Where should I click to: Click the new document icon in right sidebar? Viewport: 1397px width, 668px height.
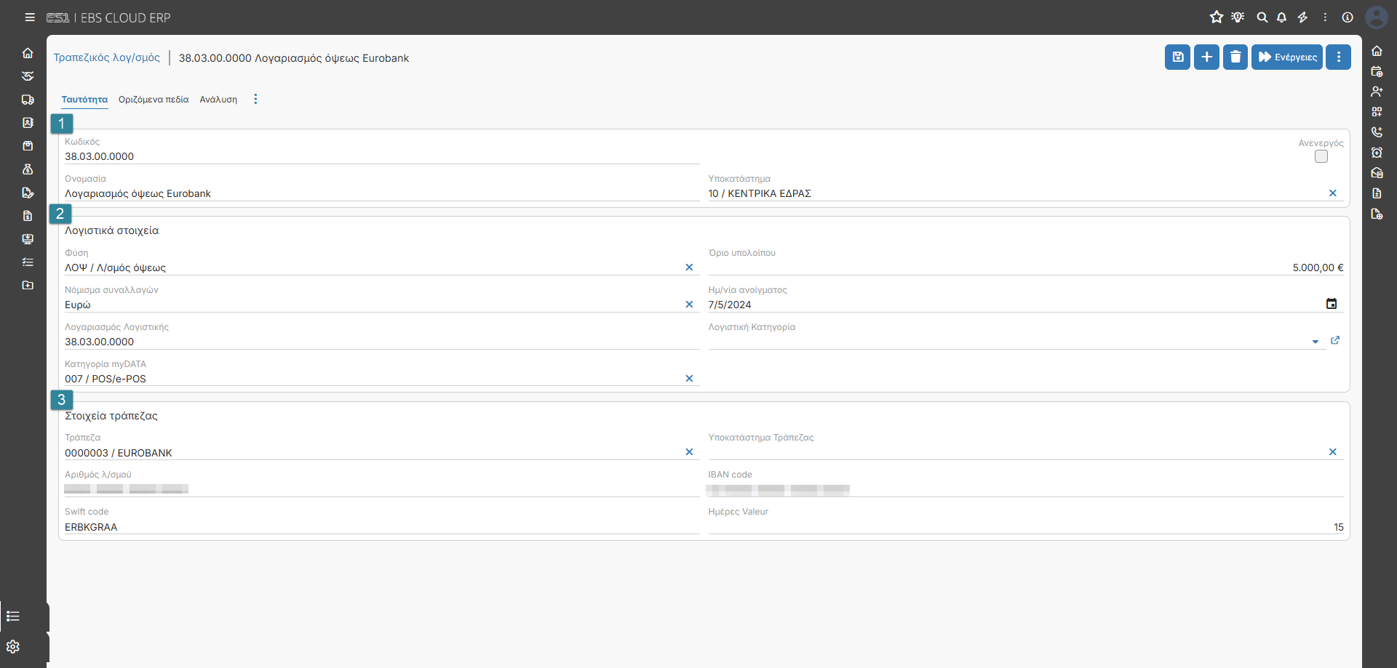pos(1377,214)
